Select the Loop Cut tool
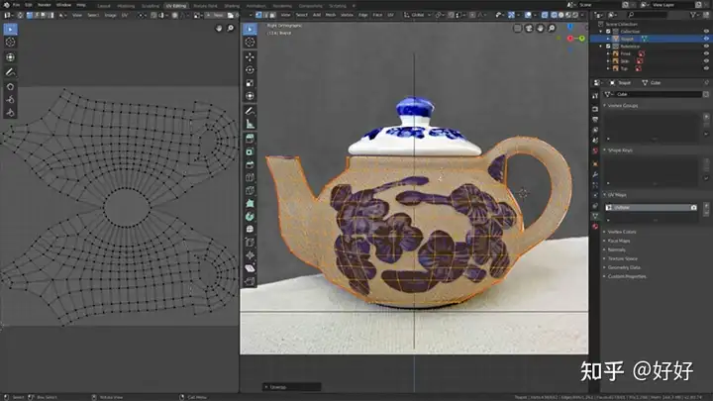713x401 pixels. 250,178
